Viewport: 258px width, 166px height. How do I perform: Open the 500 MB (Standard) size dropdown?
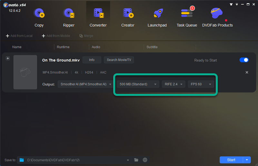[x=138, y=84]
